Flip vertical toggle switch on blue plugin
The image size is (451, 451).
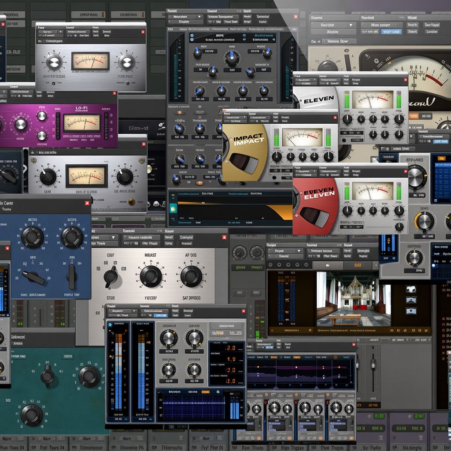click(x=72, y=277)
